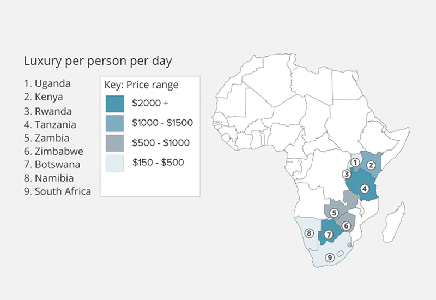Image resolution: width=436 pixels, height=300 pixels.
Task: Click map marker 5 on Zambia
Action: click(x=335, y=212)
